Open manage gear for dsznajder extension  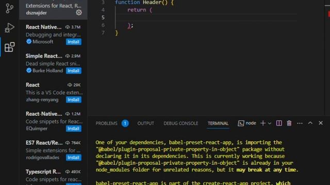click(79, 12)
